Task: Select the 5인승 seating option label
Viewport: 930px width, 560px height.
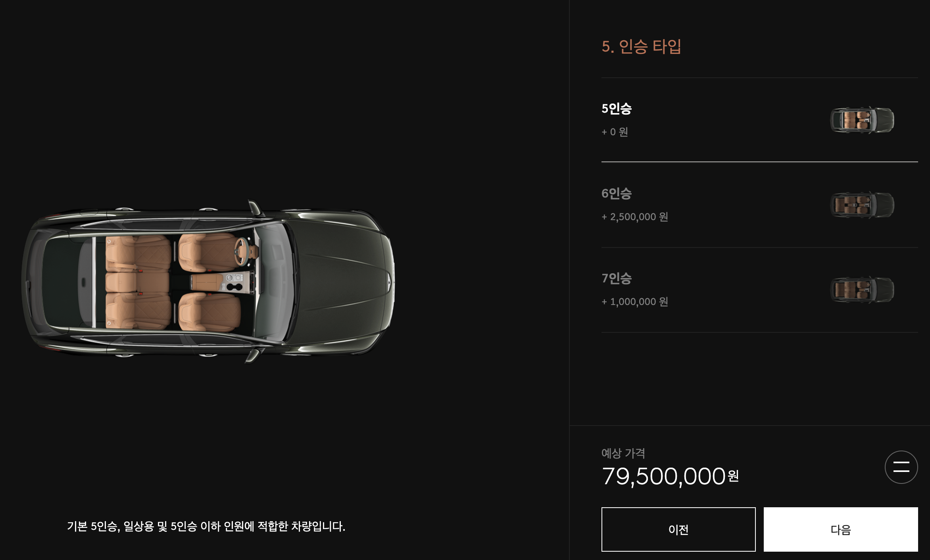Action: tap(617, 109)
